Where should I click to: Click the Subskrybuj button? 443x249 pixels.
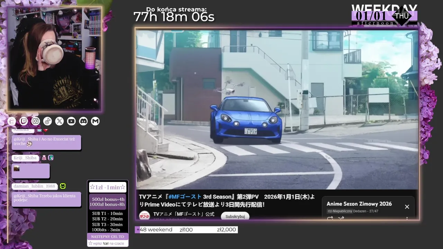pyautogui.click(x=235, y=216)
